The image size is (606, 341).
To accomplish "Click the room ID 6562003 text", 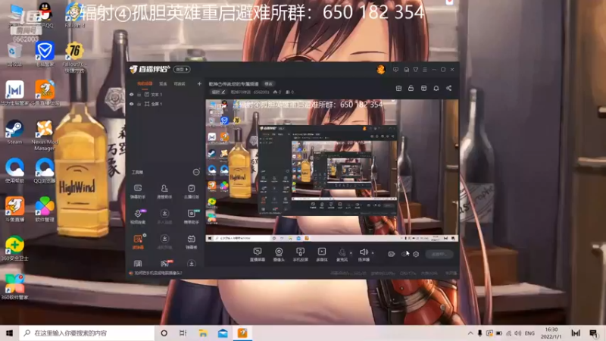I will coord(261,92).
